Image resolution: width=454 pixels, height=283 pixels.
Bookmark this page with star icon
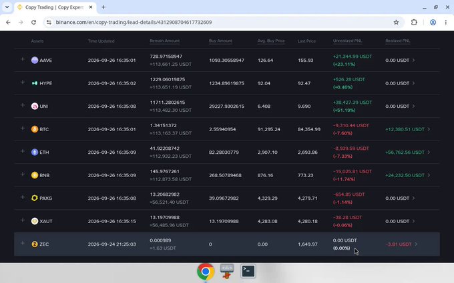coord(396,22)
